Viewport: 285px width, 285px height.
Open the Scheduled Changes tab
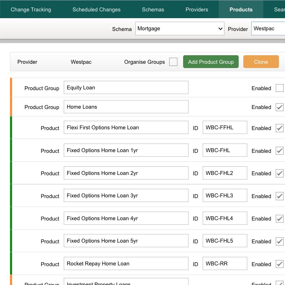(x=96, y=10)
